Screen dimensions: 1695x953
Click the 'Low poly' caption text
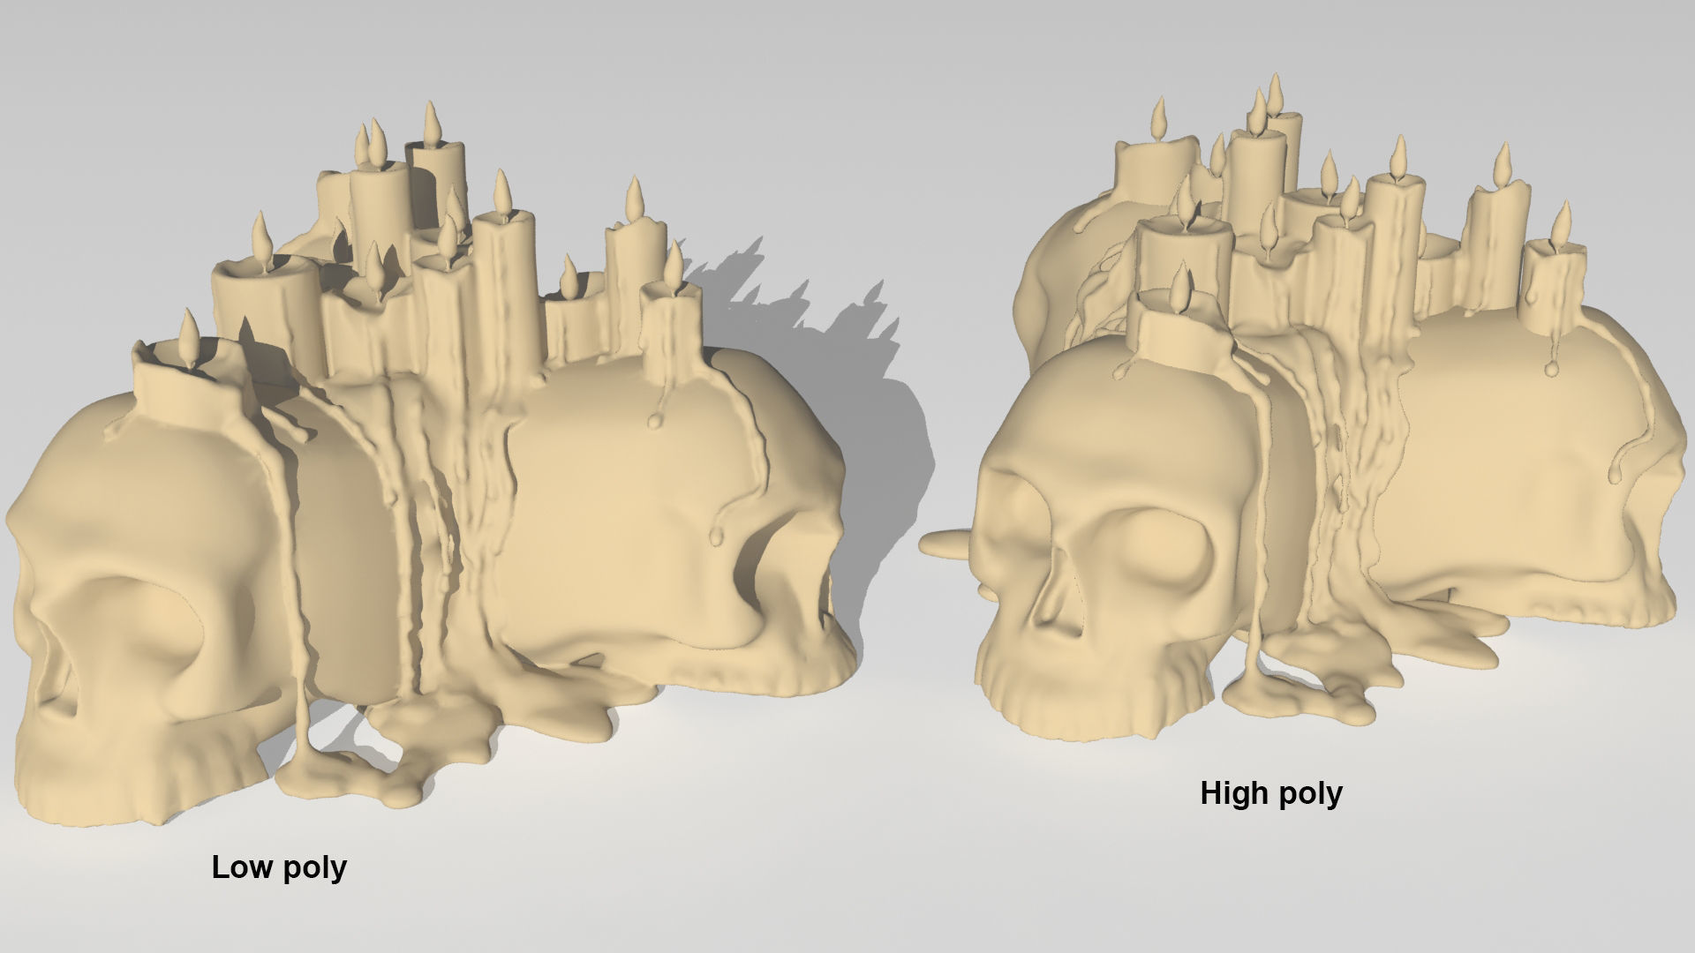pyautogui.click(x=279, y=868)
